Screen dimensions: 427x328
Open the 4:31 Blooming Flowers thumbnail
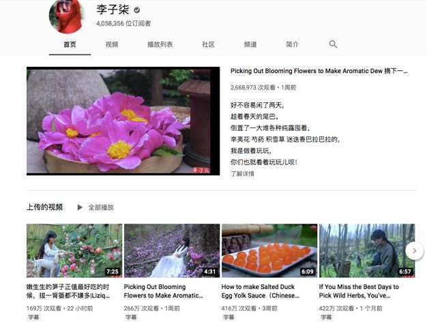click(172, 250)
